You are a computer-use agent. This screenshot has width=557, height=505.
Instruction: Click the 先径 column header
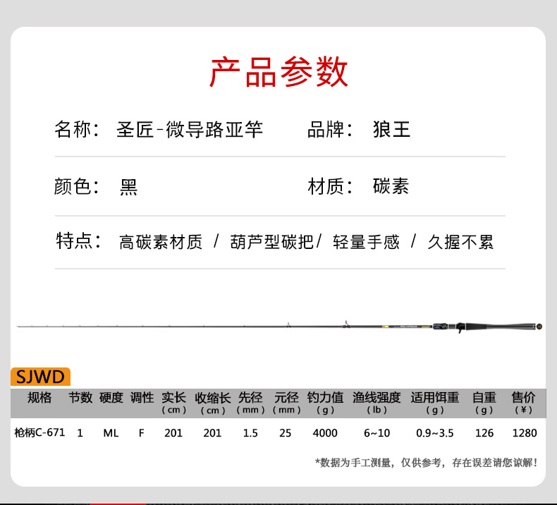point(250,403)
